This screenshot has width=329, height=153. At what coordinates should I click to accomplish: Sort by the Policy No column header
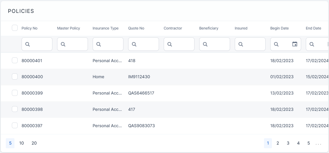pyautogui.click(x=29, y=28)
